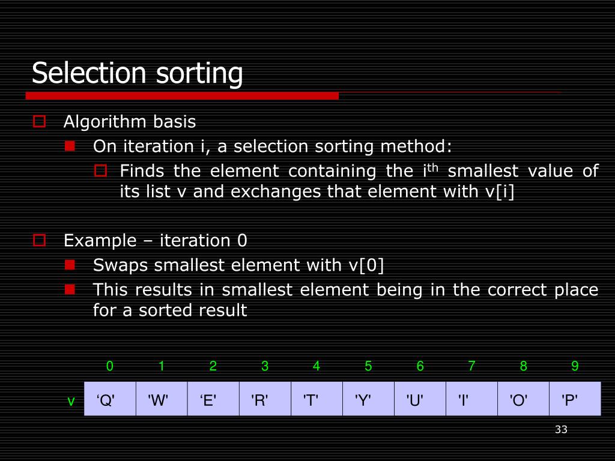The image size is (615, 461).
Task: Click the cell containing 'U'
Action: (x=420, y=399)
